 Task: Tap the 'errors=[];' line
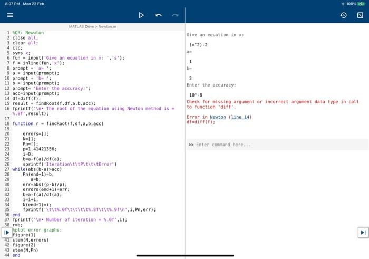click(x=36, y=134)
